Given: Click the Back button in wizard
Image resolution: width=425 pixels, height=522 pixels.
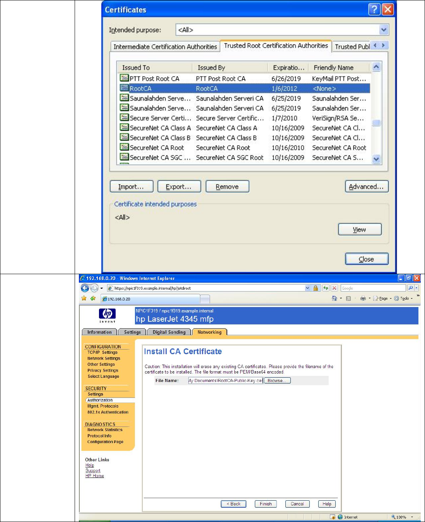Looking at the screenshot, I should (234, 504).
